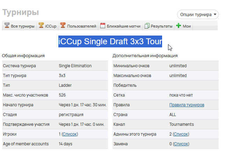Open the Все турниры tab

(19, 26)
